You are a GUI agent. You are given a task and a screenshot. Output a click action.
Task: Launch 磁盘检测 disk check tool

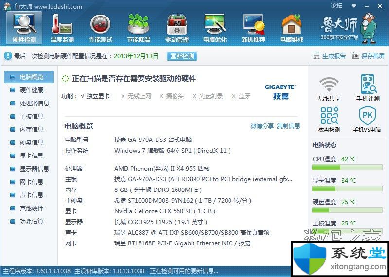pyautogui.click(x=329, y=120)
